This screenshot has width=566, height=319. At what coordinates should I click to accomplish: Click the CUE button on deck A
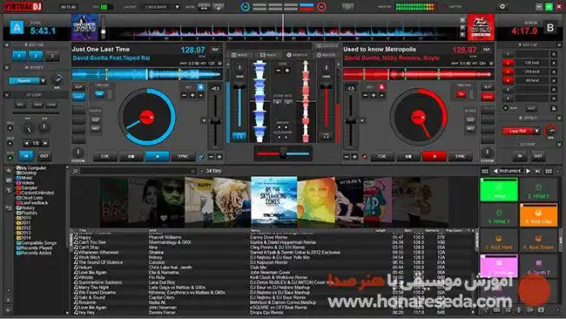coord(105,156)
